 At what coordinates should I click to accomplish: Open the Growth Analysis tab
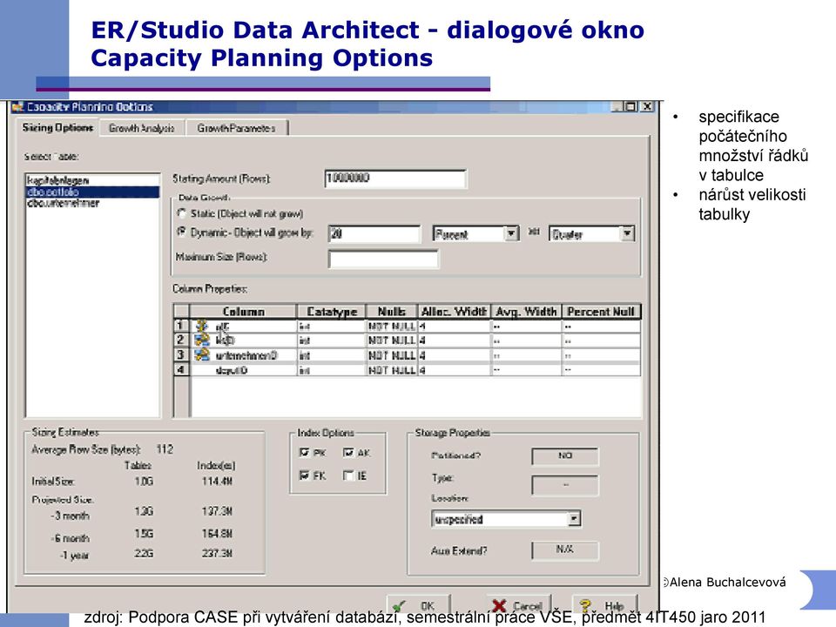(x=142, y=129)
